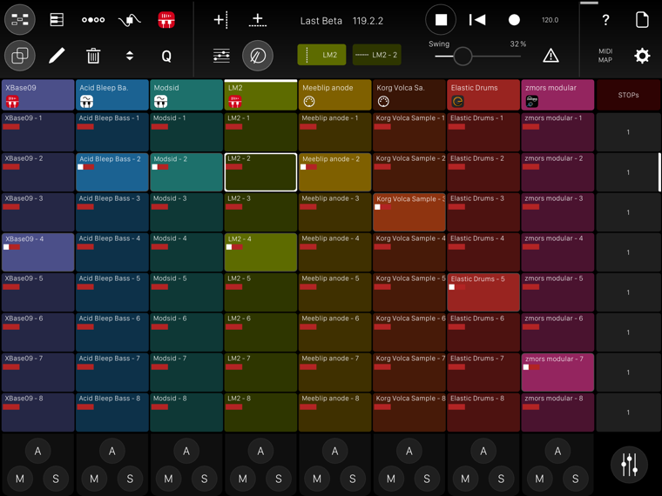Toggle A button on Meeblip anode track
Screen dimensions: 662x496
334,452
